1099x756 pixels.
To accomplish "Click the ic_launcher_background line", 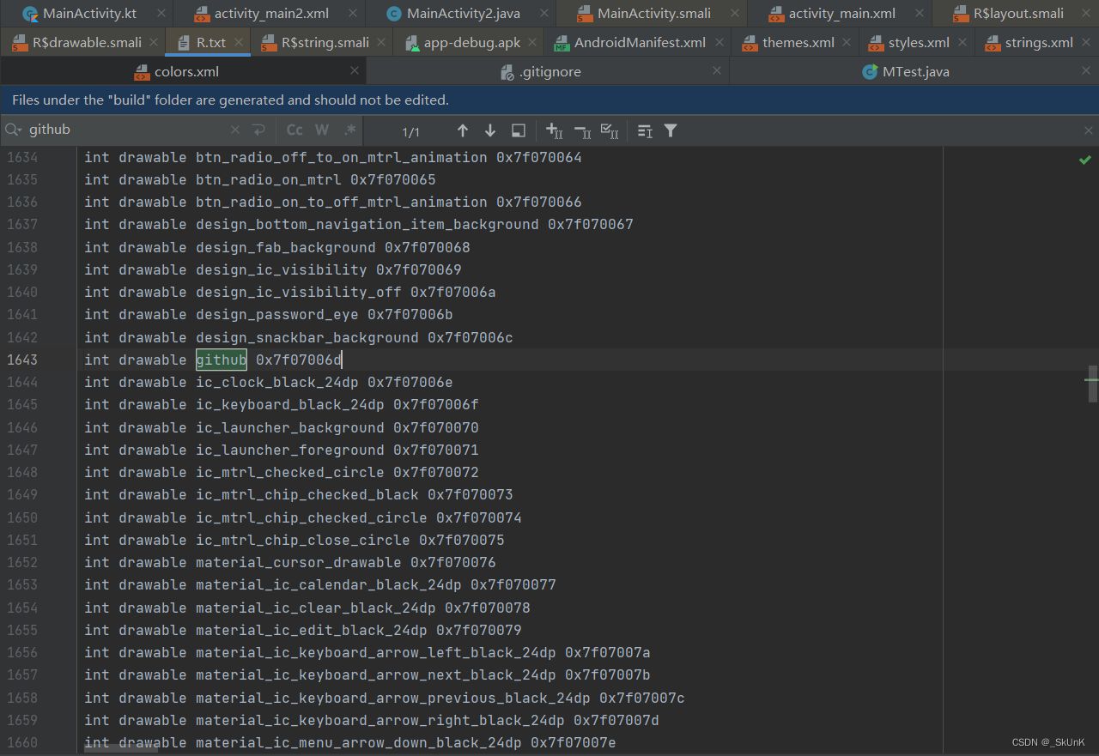I will pos(282,427).
